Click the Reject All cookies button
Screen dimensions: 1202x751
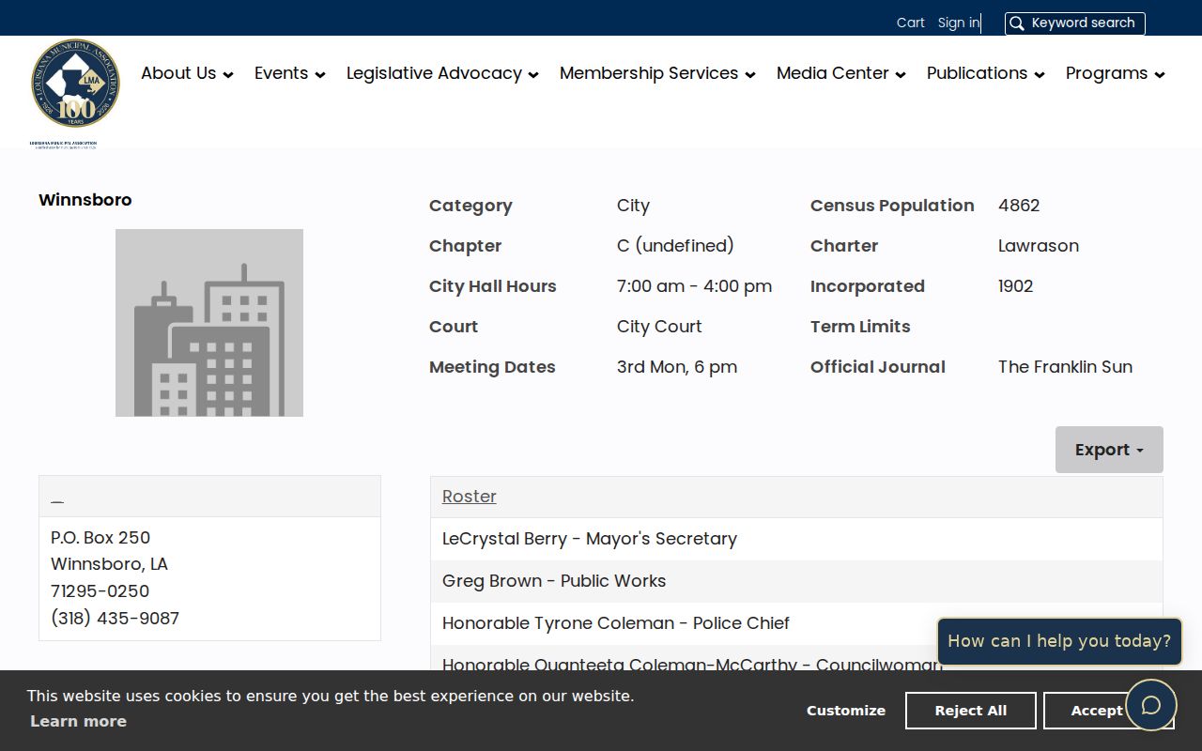point(971,711)
